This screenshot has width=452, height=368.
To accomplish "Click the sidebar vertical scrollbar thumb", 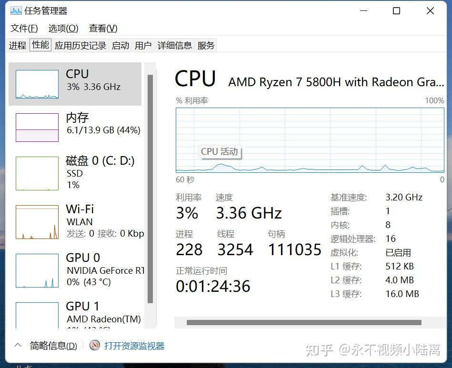I will (150, 189).
